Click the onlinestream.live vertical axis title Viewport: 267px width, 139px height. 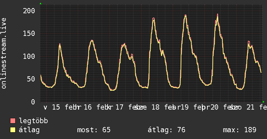(4, 53)
